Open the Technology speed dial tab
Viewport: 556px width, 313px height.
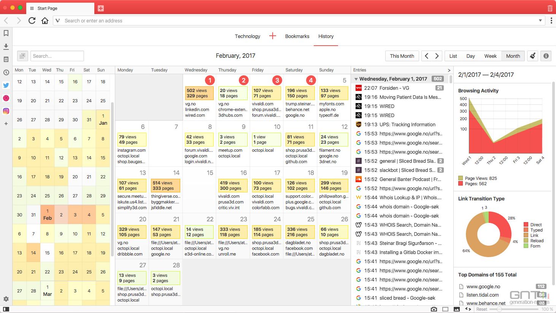[248, 36]
